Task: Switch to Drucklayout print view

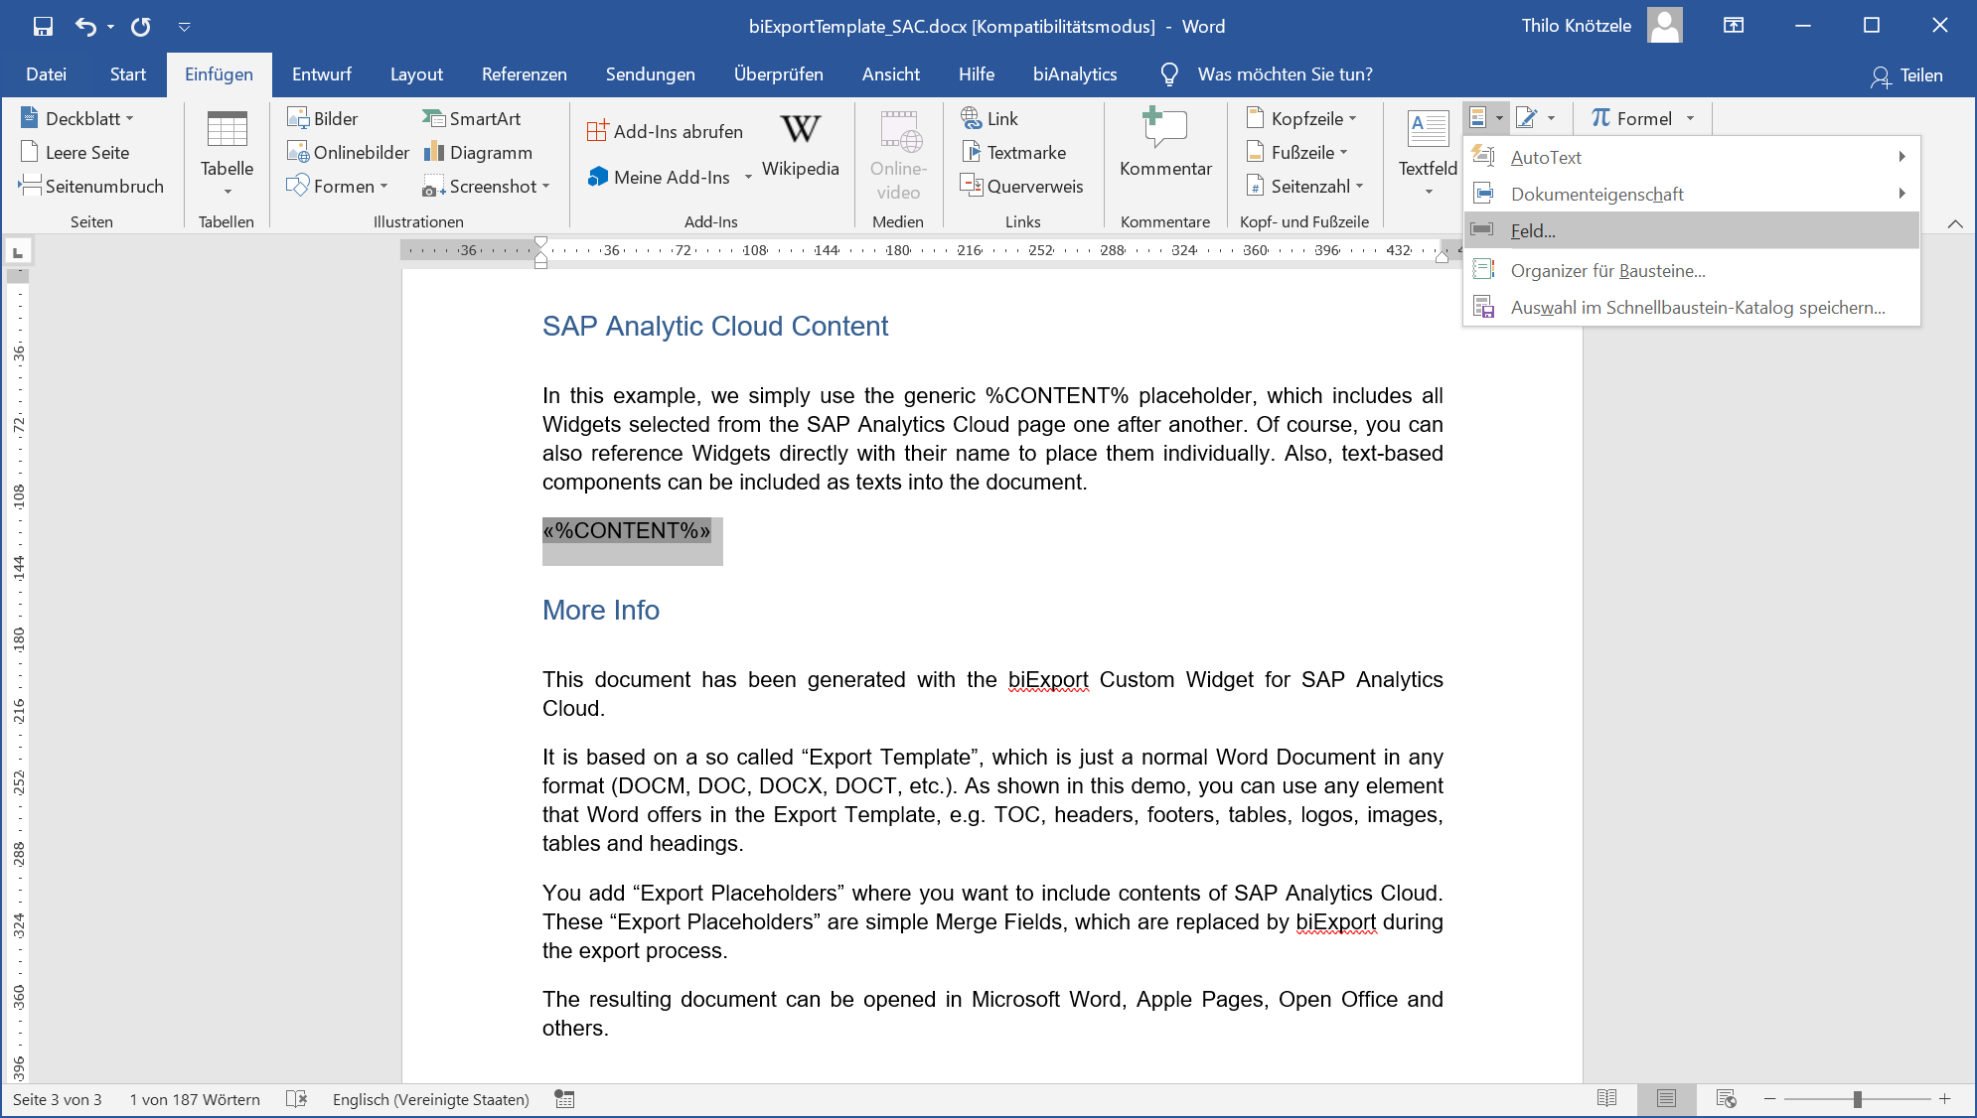Action: point(1666,1099)
